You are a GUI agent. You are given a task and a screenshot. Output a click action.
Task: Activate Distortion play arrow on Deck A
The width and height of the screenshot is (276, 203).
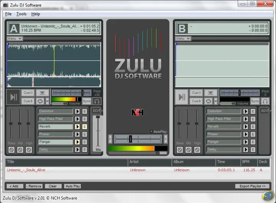click(77, 111)
